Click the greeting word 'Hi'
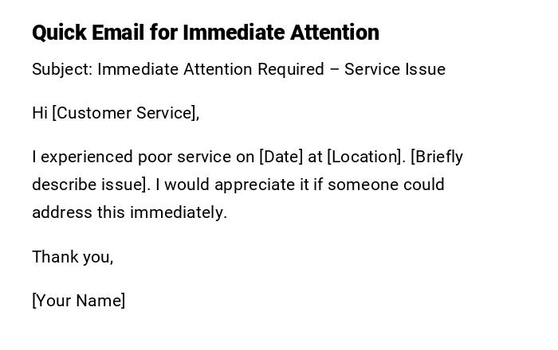 pyautogui.click(x=40, y=113)
